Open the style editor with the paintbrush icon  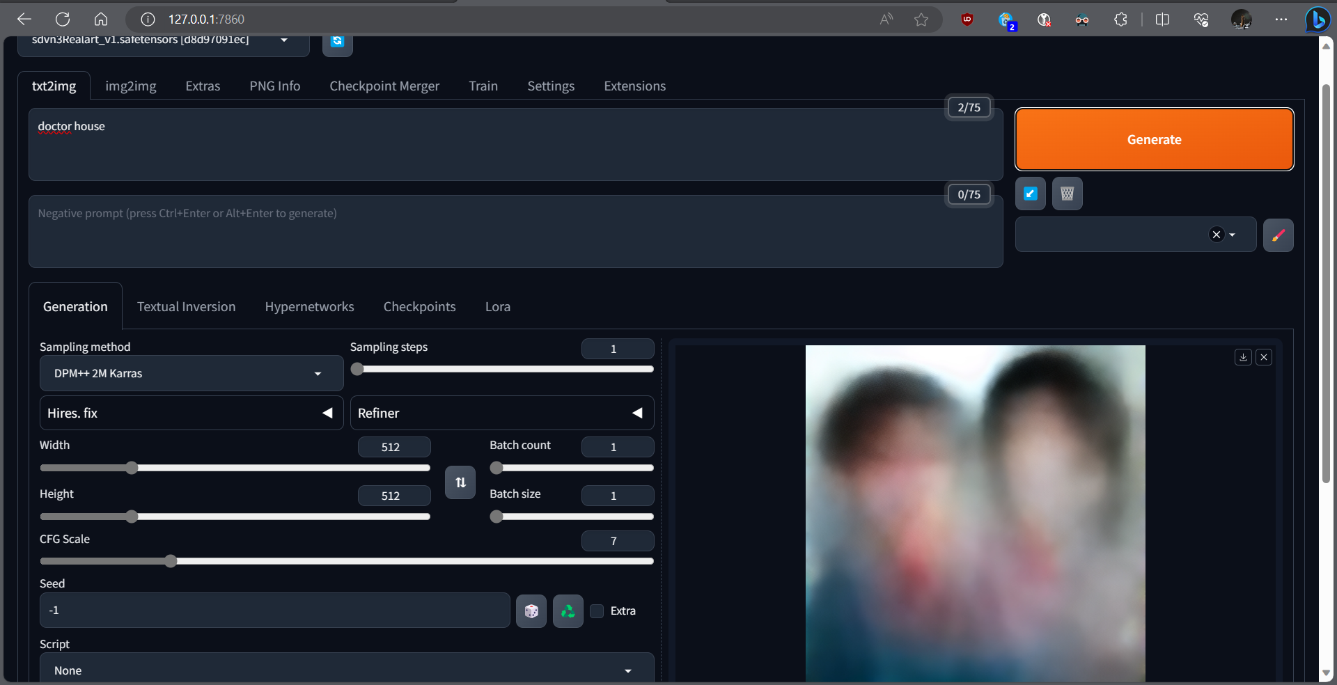pos(1279,235)
